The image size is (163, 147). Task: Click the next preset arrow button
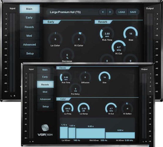coord(110,12)
